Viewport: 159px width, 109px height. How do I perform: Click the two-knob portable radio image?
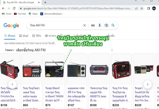(x=77, y=70)
